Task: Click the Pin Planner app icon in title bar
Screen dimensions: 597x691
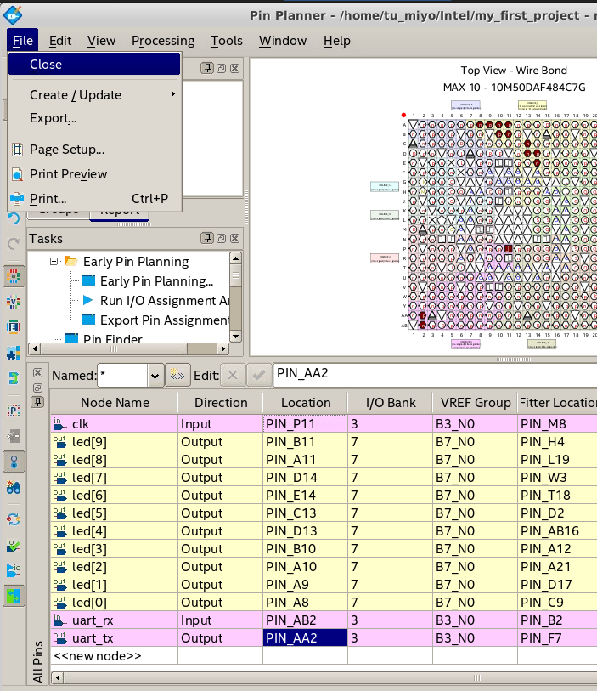Action: click(x=13, y=15)
